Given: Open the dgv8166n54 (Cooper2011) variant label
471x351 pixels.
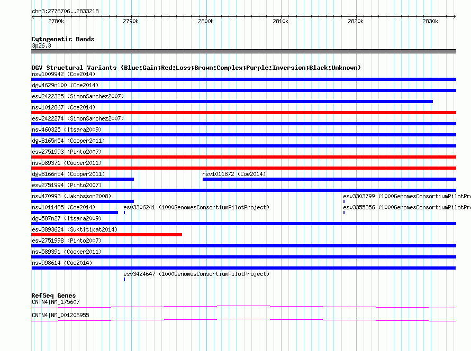Looking at the screenshot, I should tap(68, 174).
